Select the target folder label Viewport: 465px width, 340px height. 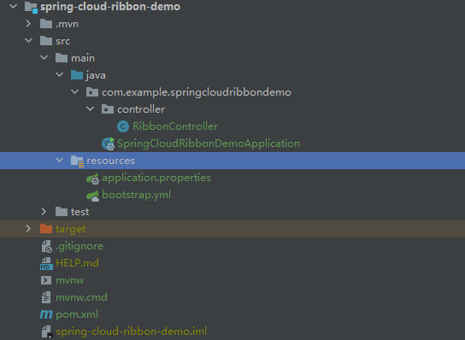pos(70,229)
